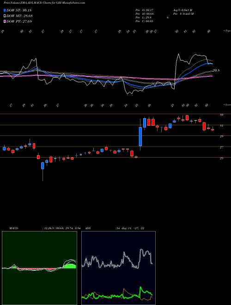Click the ADX panel title label
This screenshot has width=231, height=305.
pos(88,228)
